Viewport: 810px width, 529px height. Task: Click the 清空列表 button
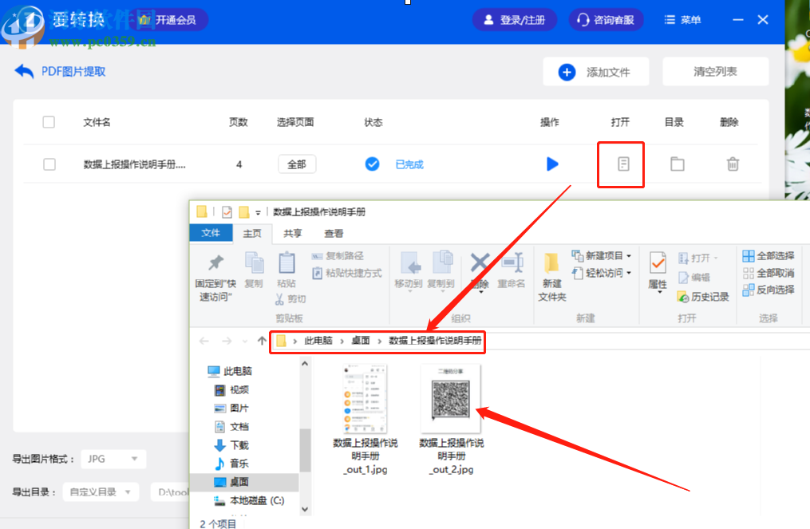point(716,71)
